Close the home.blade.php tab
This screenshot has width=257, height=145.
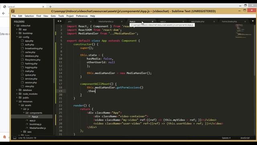pos(245,21)
